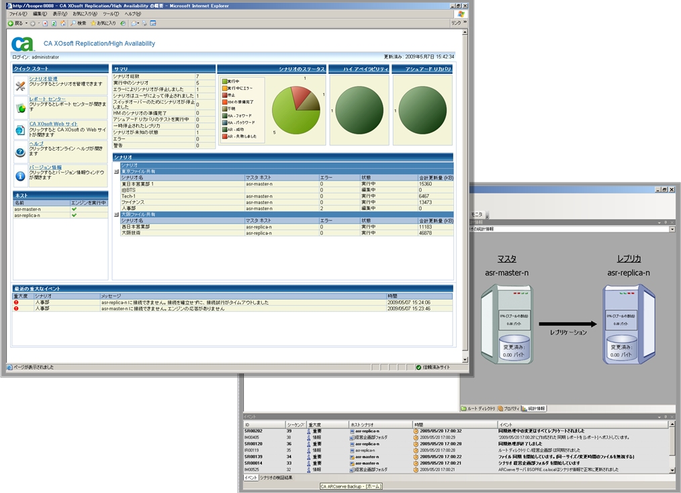Click the CA XOsoft Web サイト globe icon
The height and width of the screenshot is (493, 681).
pyautogui.click(x=20, y=130)
